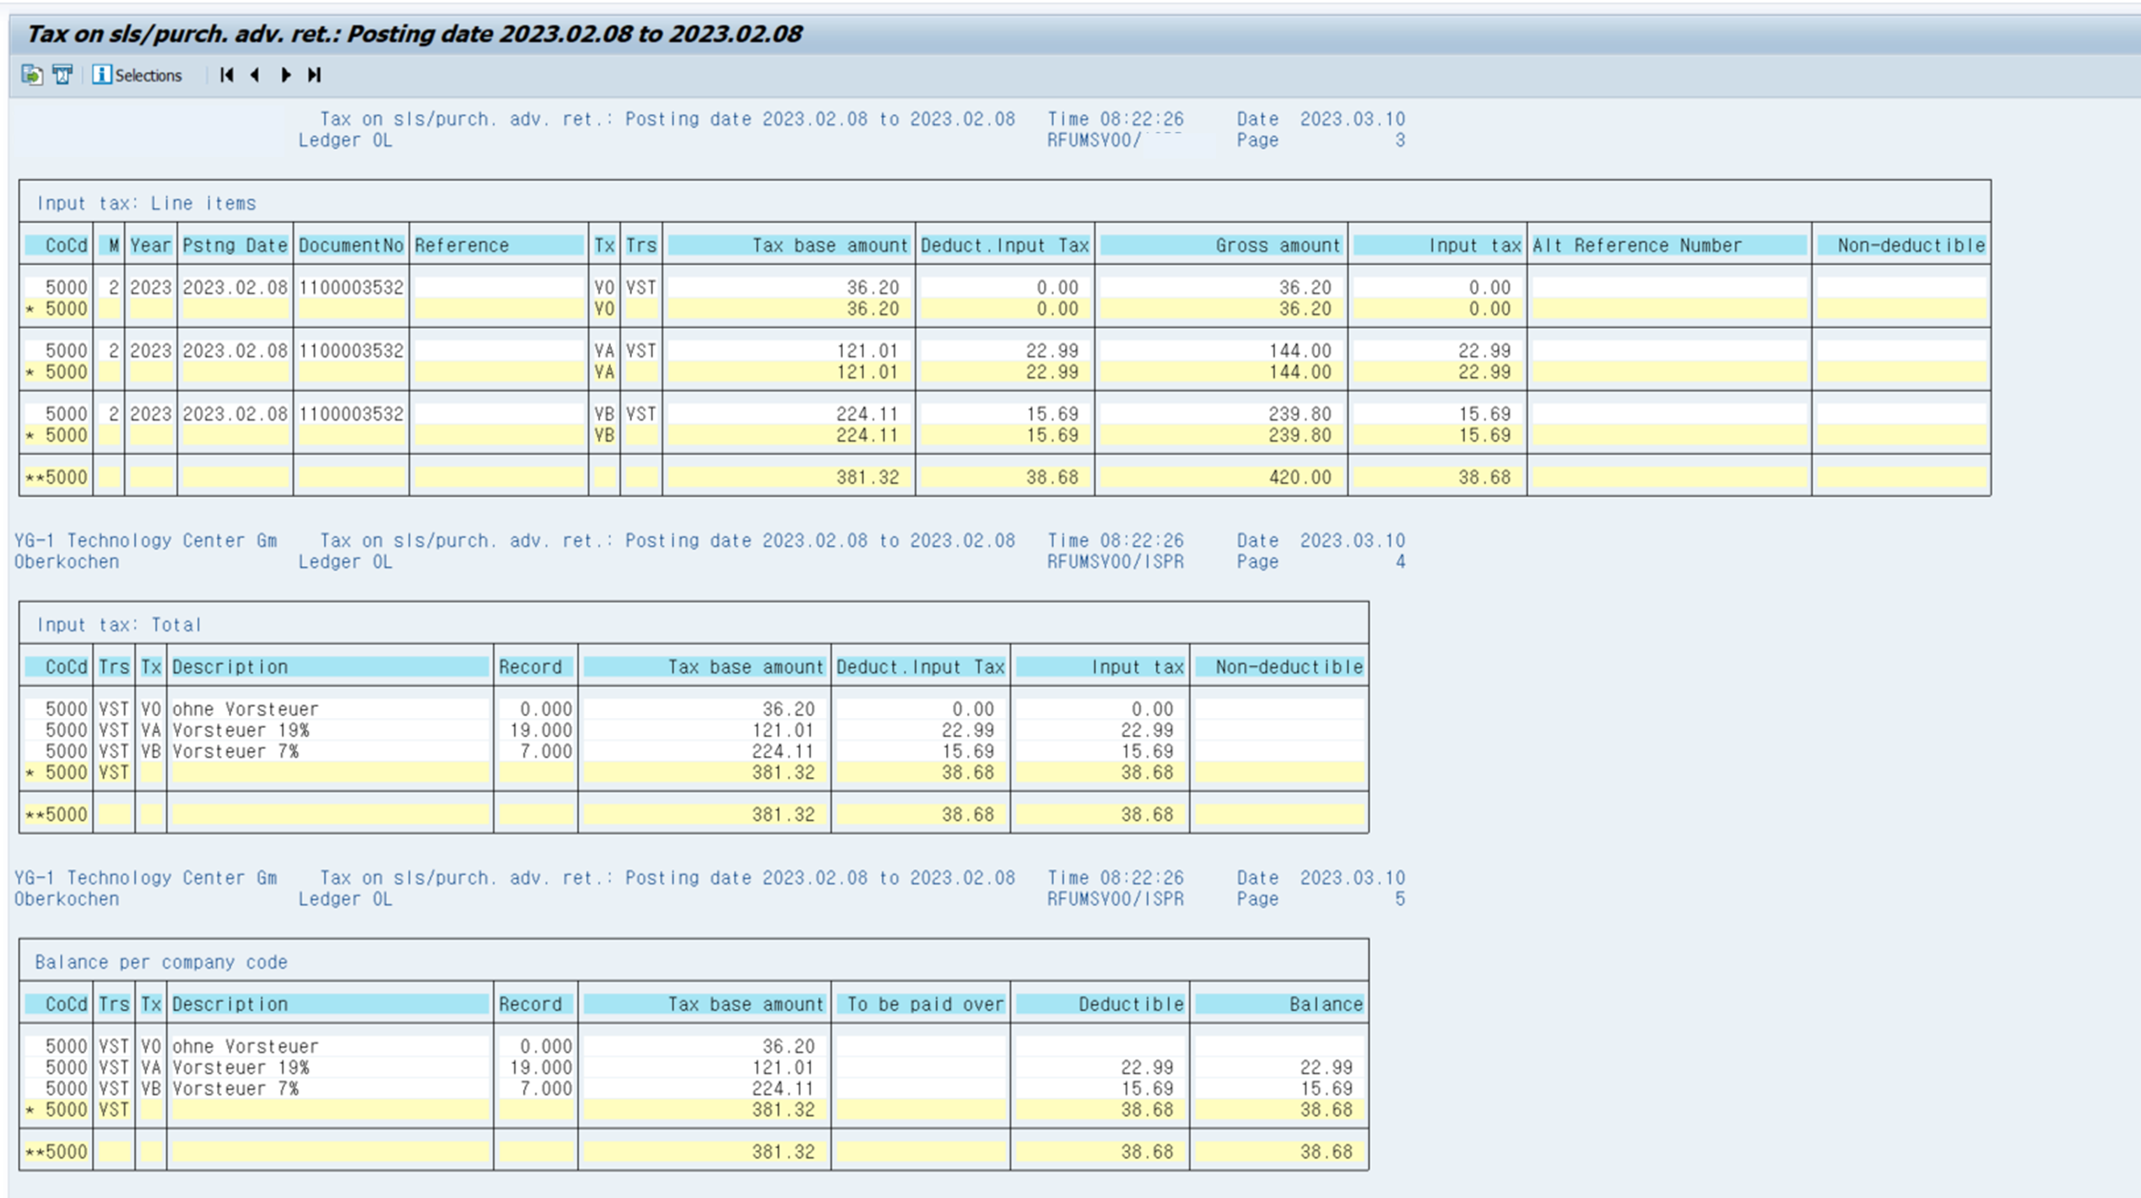The image size is (2141, 1198).
Task: Select 'ohne Vorsteuer' in the Balance per company code table
Action: point(246,1047)
